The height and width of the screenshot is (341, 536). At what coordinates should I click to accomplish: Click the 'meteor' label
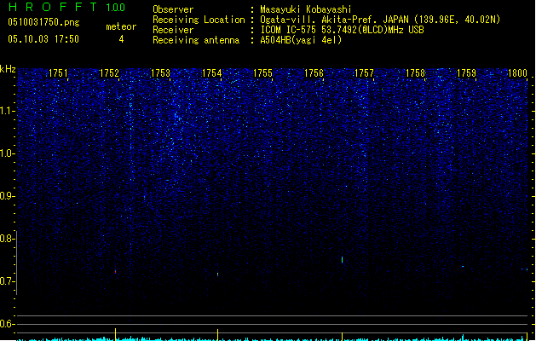click(x=121, y=26)
